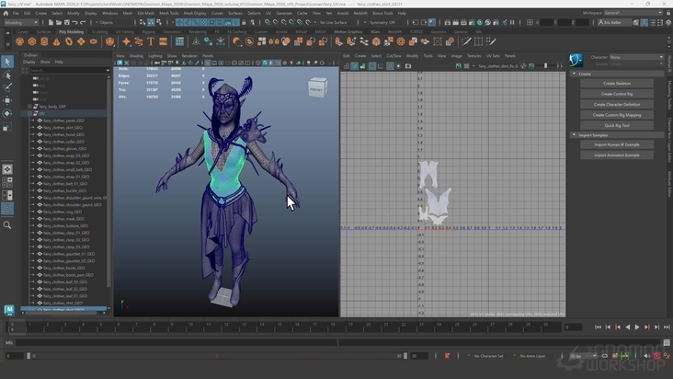The image size is (673, 379).
Task: Select the arrow Select tool in toolbox
Action: click(x=7, y=62)
